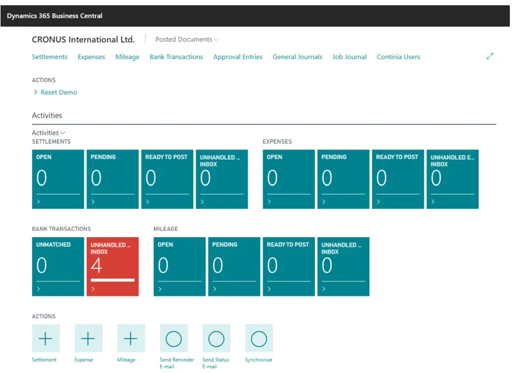Open the Settlements Ready to Post tile
Viewport: 513px width, 374px height.
[167, 179]
